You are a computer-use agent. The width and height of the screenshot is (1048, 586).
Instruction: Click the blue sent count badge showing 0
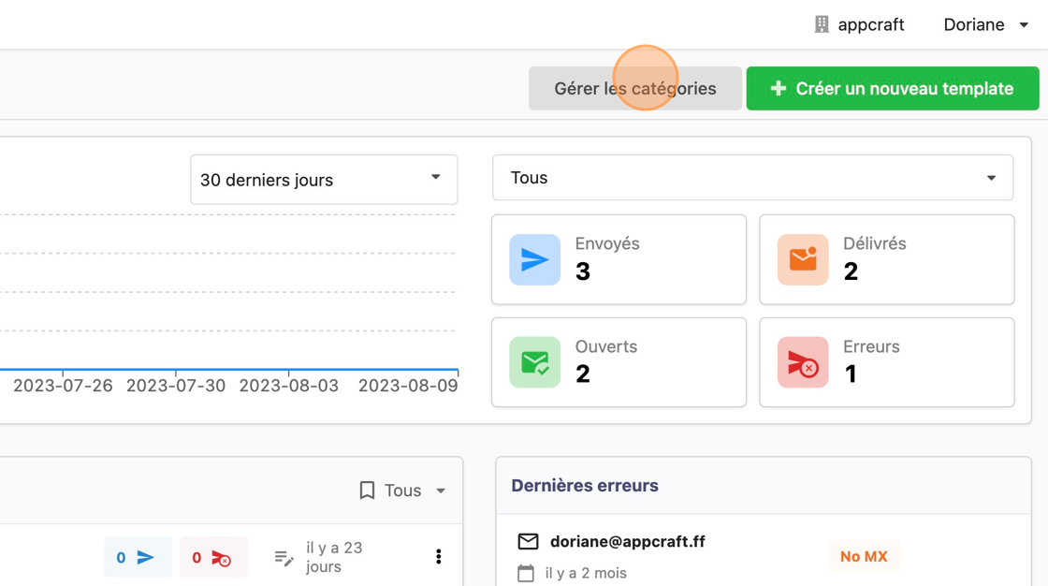click(x=138, y=557)
